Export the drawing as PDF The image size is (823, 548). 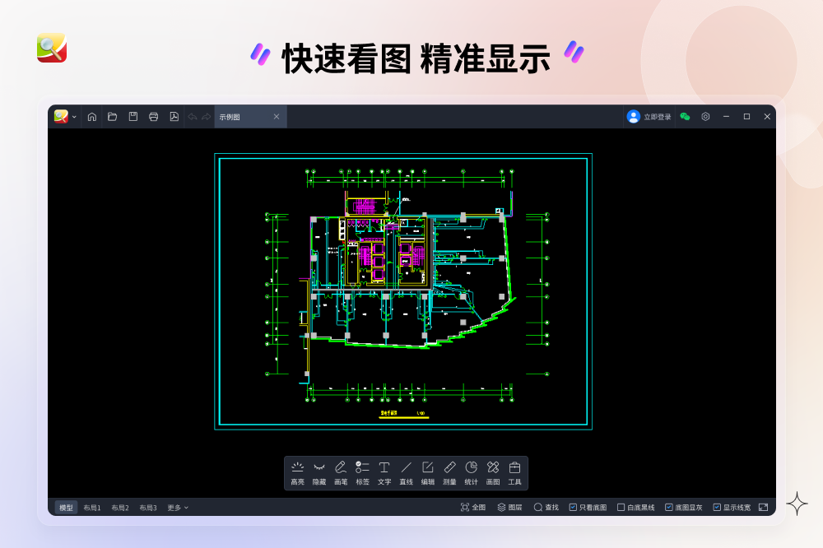pyautogui.click(x=174, y=116)
